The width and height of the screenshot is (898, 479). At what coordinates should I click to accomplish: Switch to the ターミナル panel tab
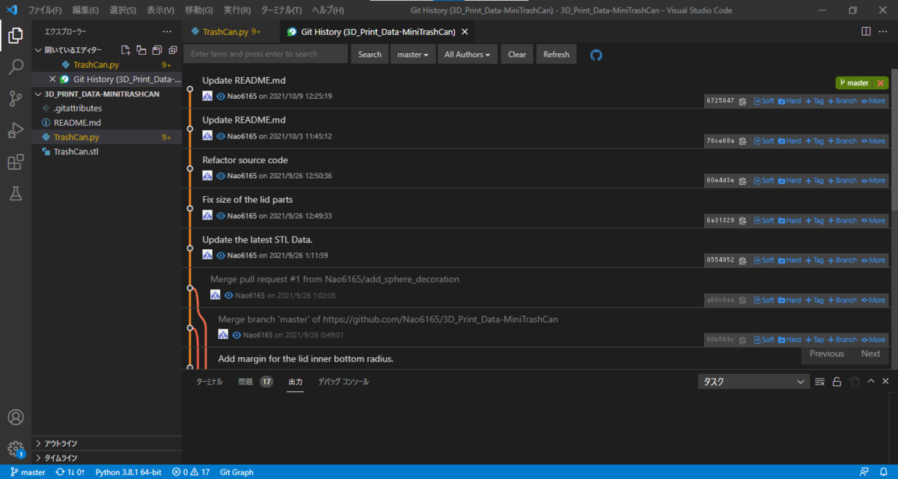(x=210, y=382)
